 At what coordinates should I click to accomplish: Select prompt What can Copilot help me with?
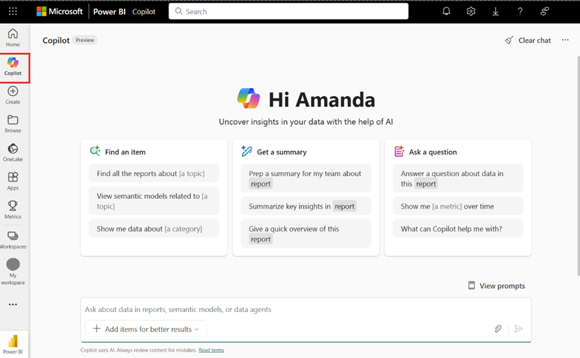[458, 229]
